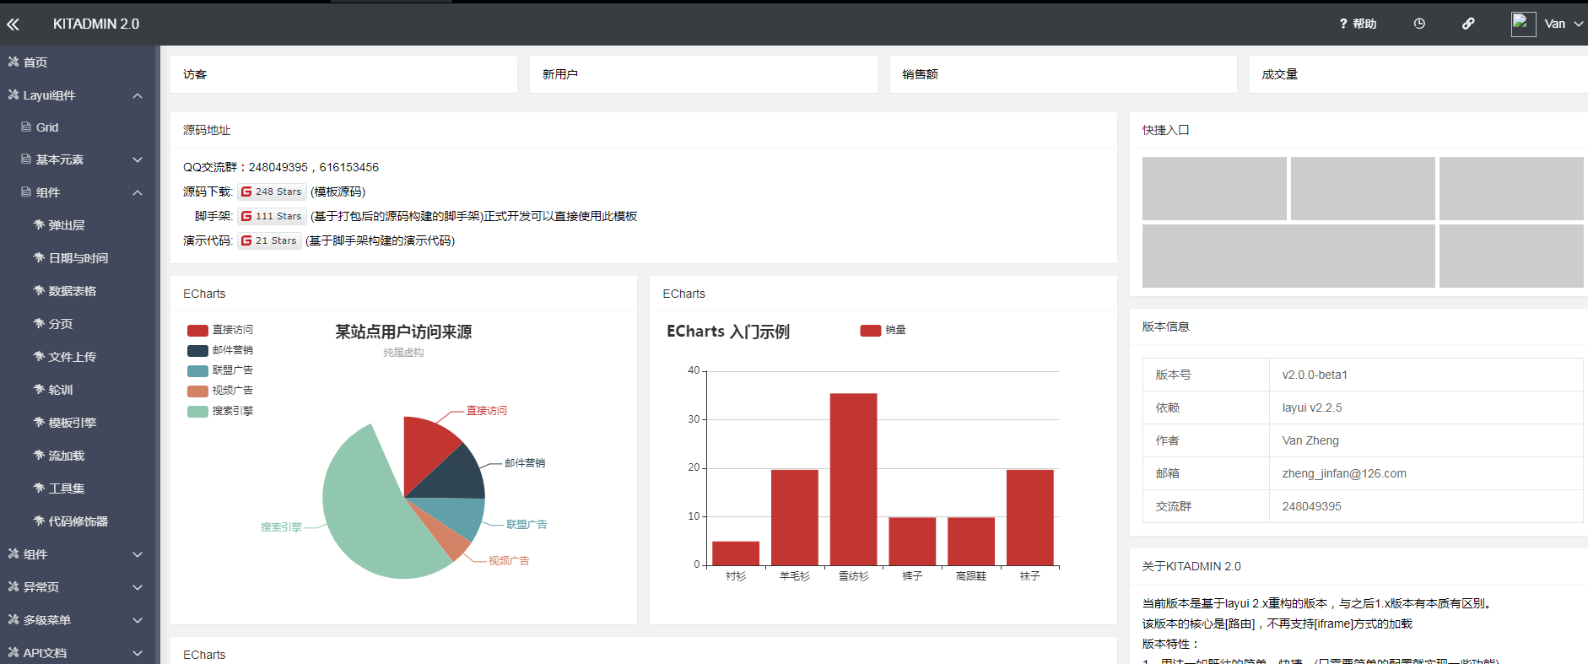Select 弹出层 in the sidebar
This screenshot has height=664, width=1588.
tap(66, 225)
